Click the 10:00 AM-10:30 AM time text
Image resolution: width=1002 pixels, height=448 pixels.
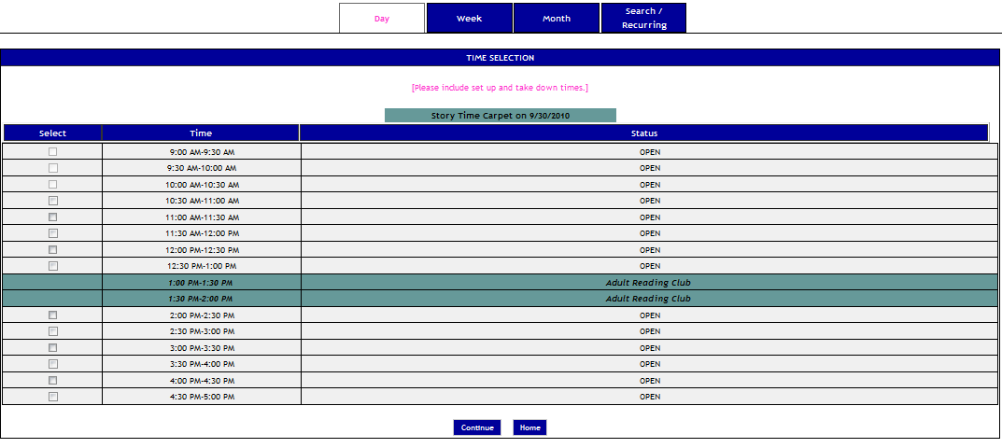click(202, 185)
